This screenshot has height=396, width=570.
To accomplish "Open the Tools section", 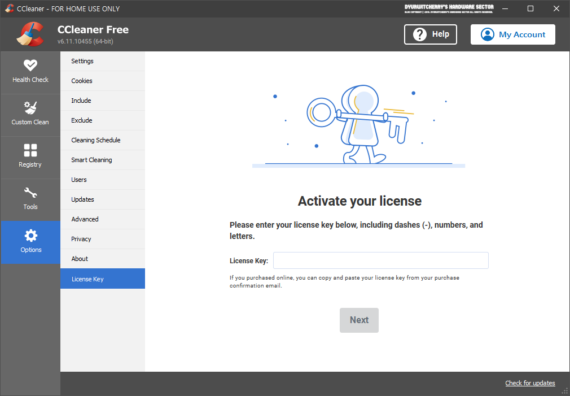I will (x=30, y=200).
